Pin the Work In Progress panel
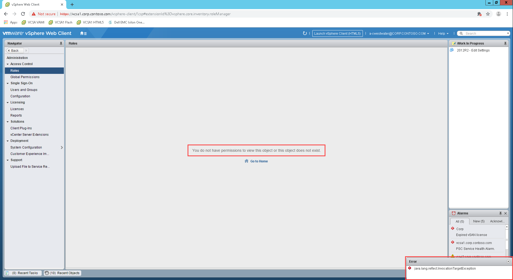Screen dimensions: 513x280 click(x=505, y=43)
